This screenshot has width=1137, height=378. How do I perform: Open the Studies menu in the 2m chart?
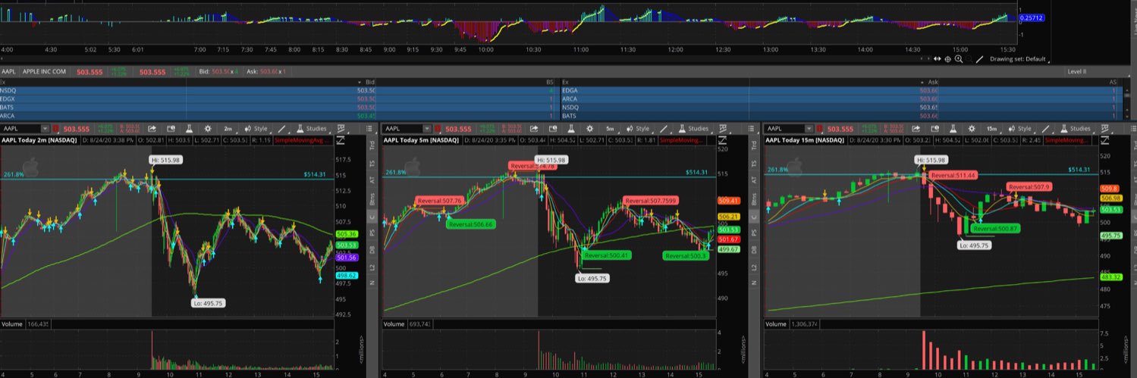click(x=312, y=129)
